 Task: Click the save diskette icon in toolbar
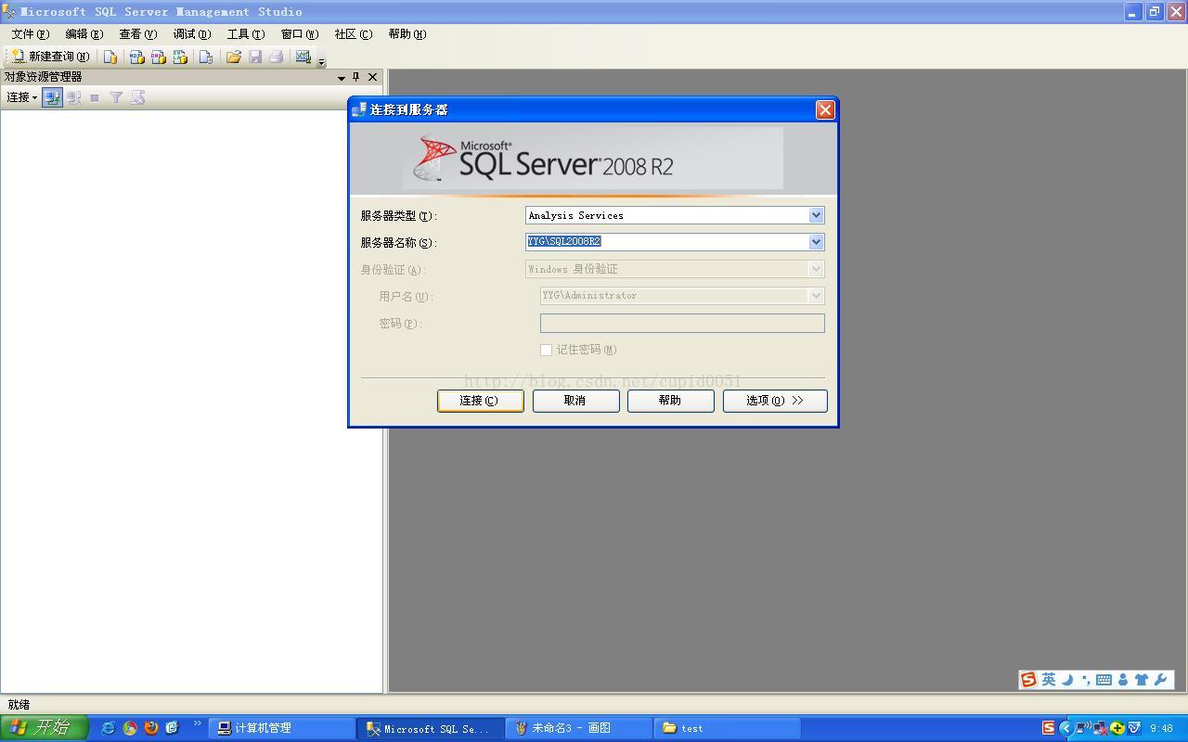click(x=255, y=57)
